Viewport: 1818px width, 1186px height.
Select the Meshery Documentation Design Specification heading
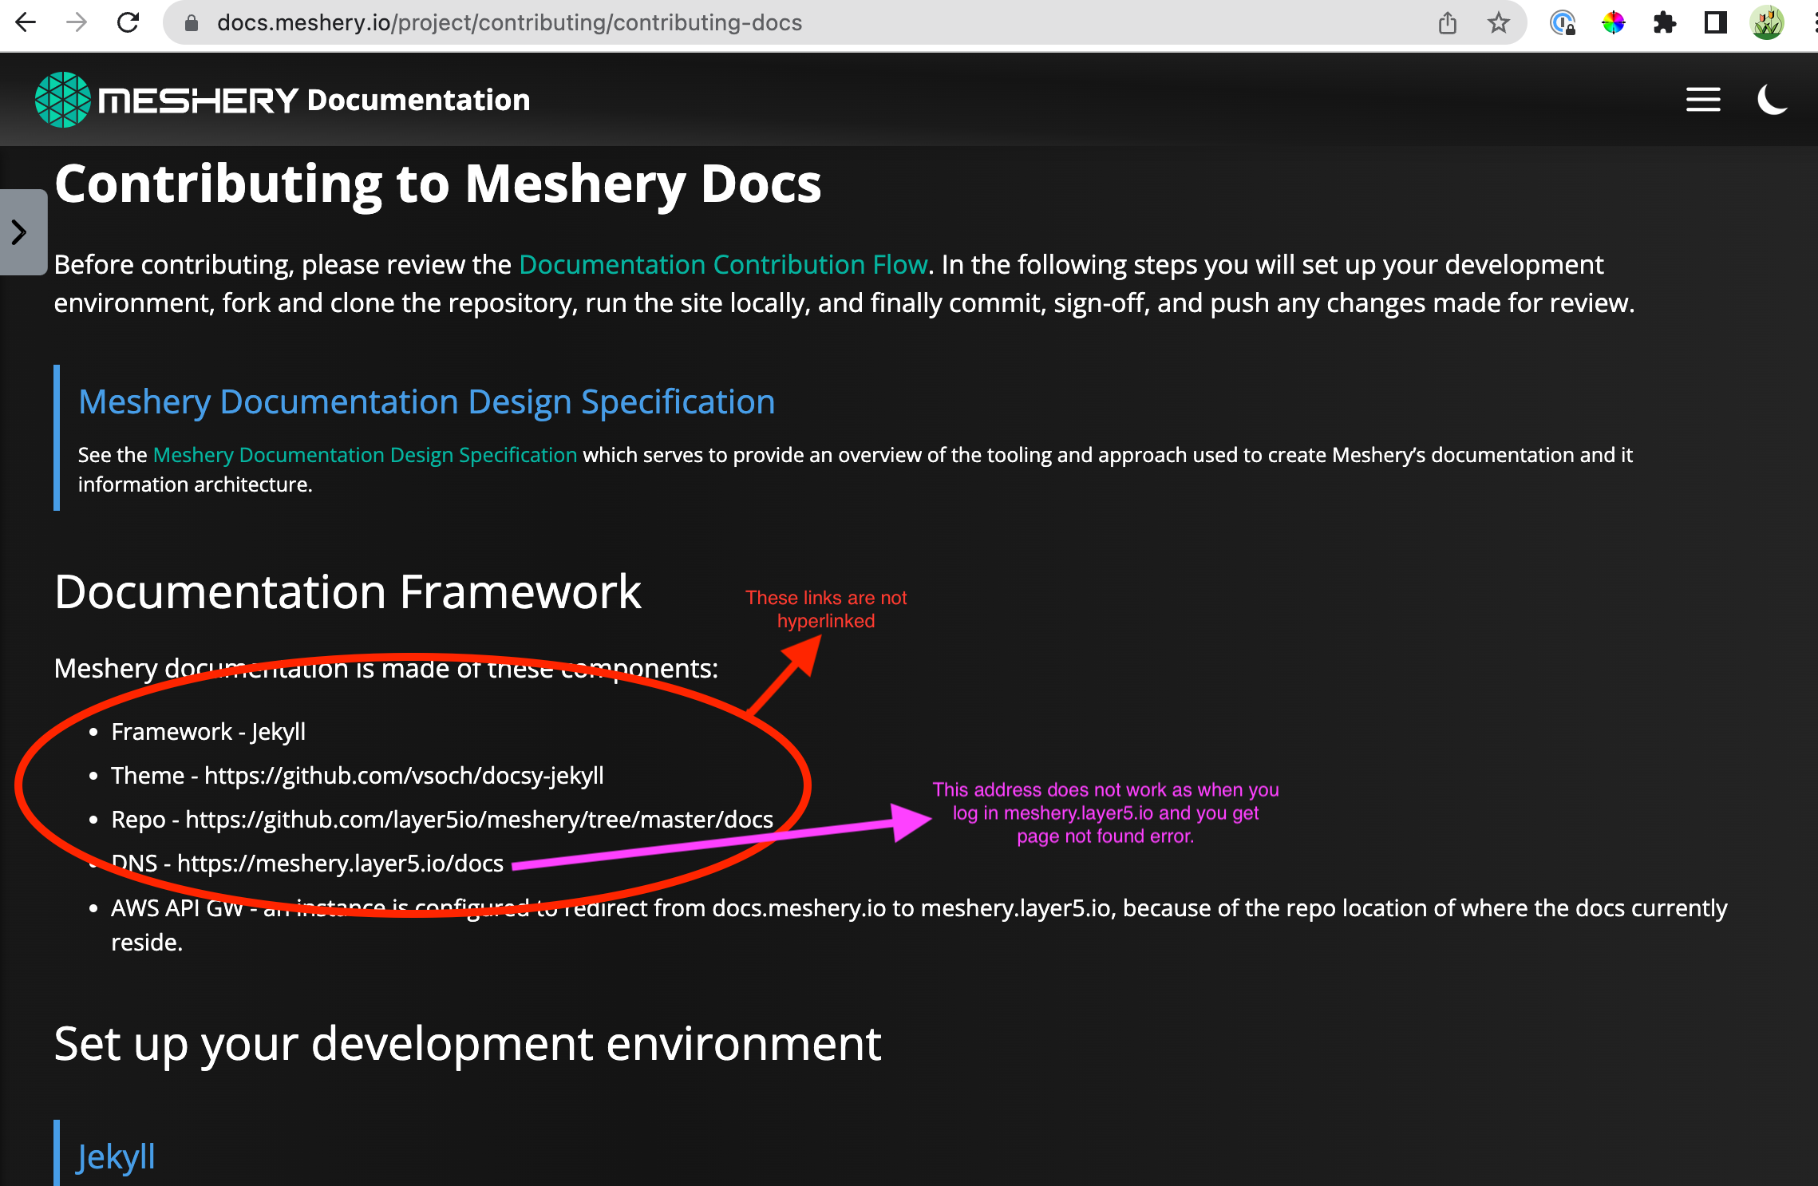[x=426, y=401]
